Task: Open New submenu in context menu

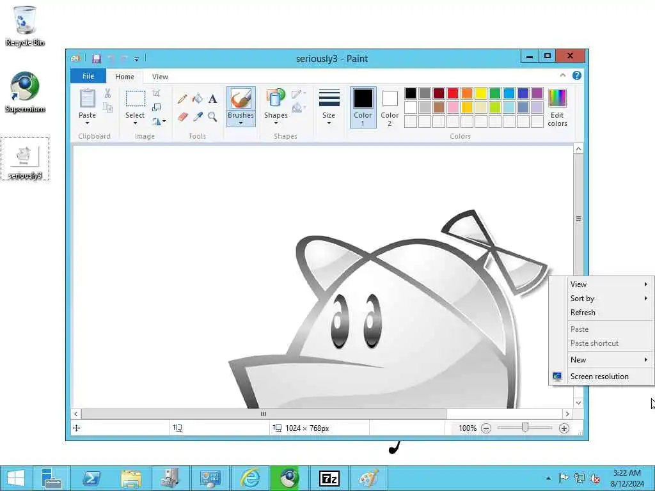Action: (x=601, y=360)
